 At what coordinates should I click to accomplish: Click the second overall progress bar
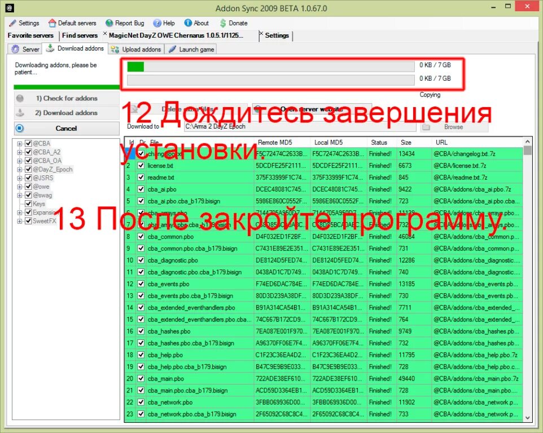(x=271, y=80)
